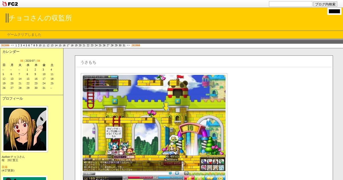Screen dimensions: 343x180
Task: Open the 装備 link in profile
Action: tap(5, 167)
